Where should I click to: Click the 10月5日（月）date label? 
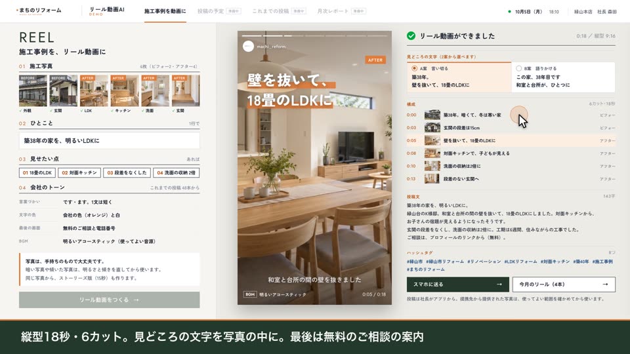(529, 12)
